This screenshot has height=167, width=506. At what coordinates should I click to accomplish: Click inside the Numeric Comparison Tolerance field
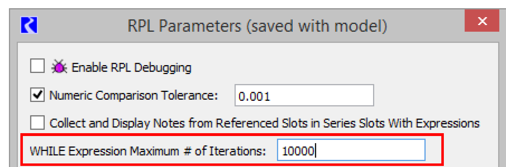pos(304,95)
